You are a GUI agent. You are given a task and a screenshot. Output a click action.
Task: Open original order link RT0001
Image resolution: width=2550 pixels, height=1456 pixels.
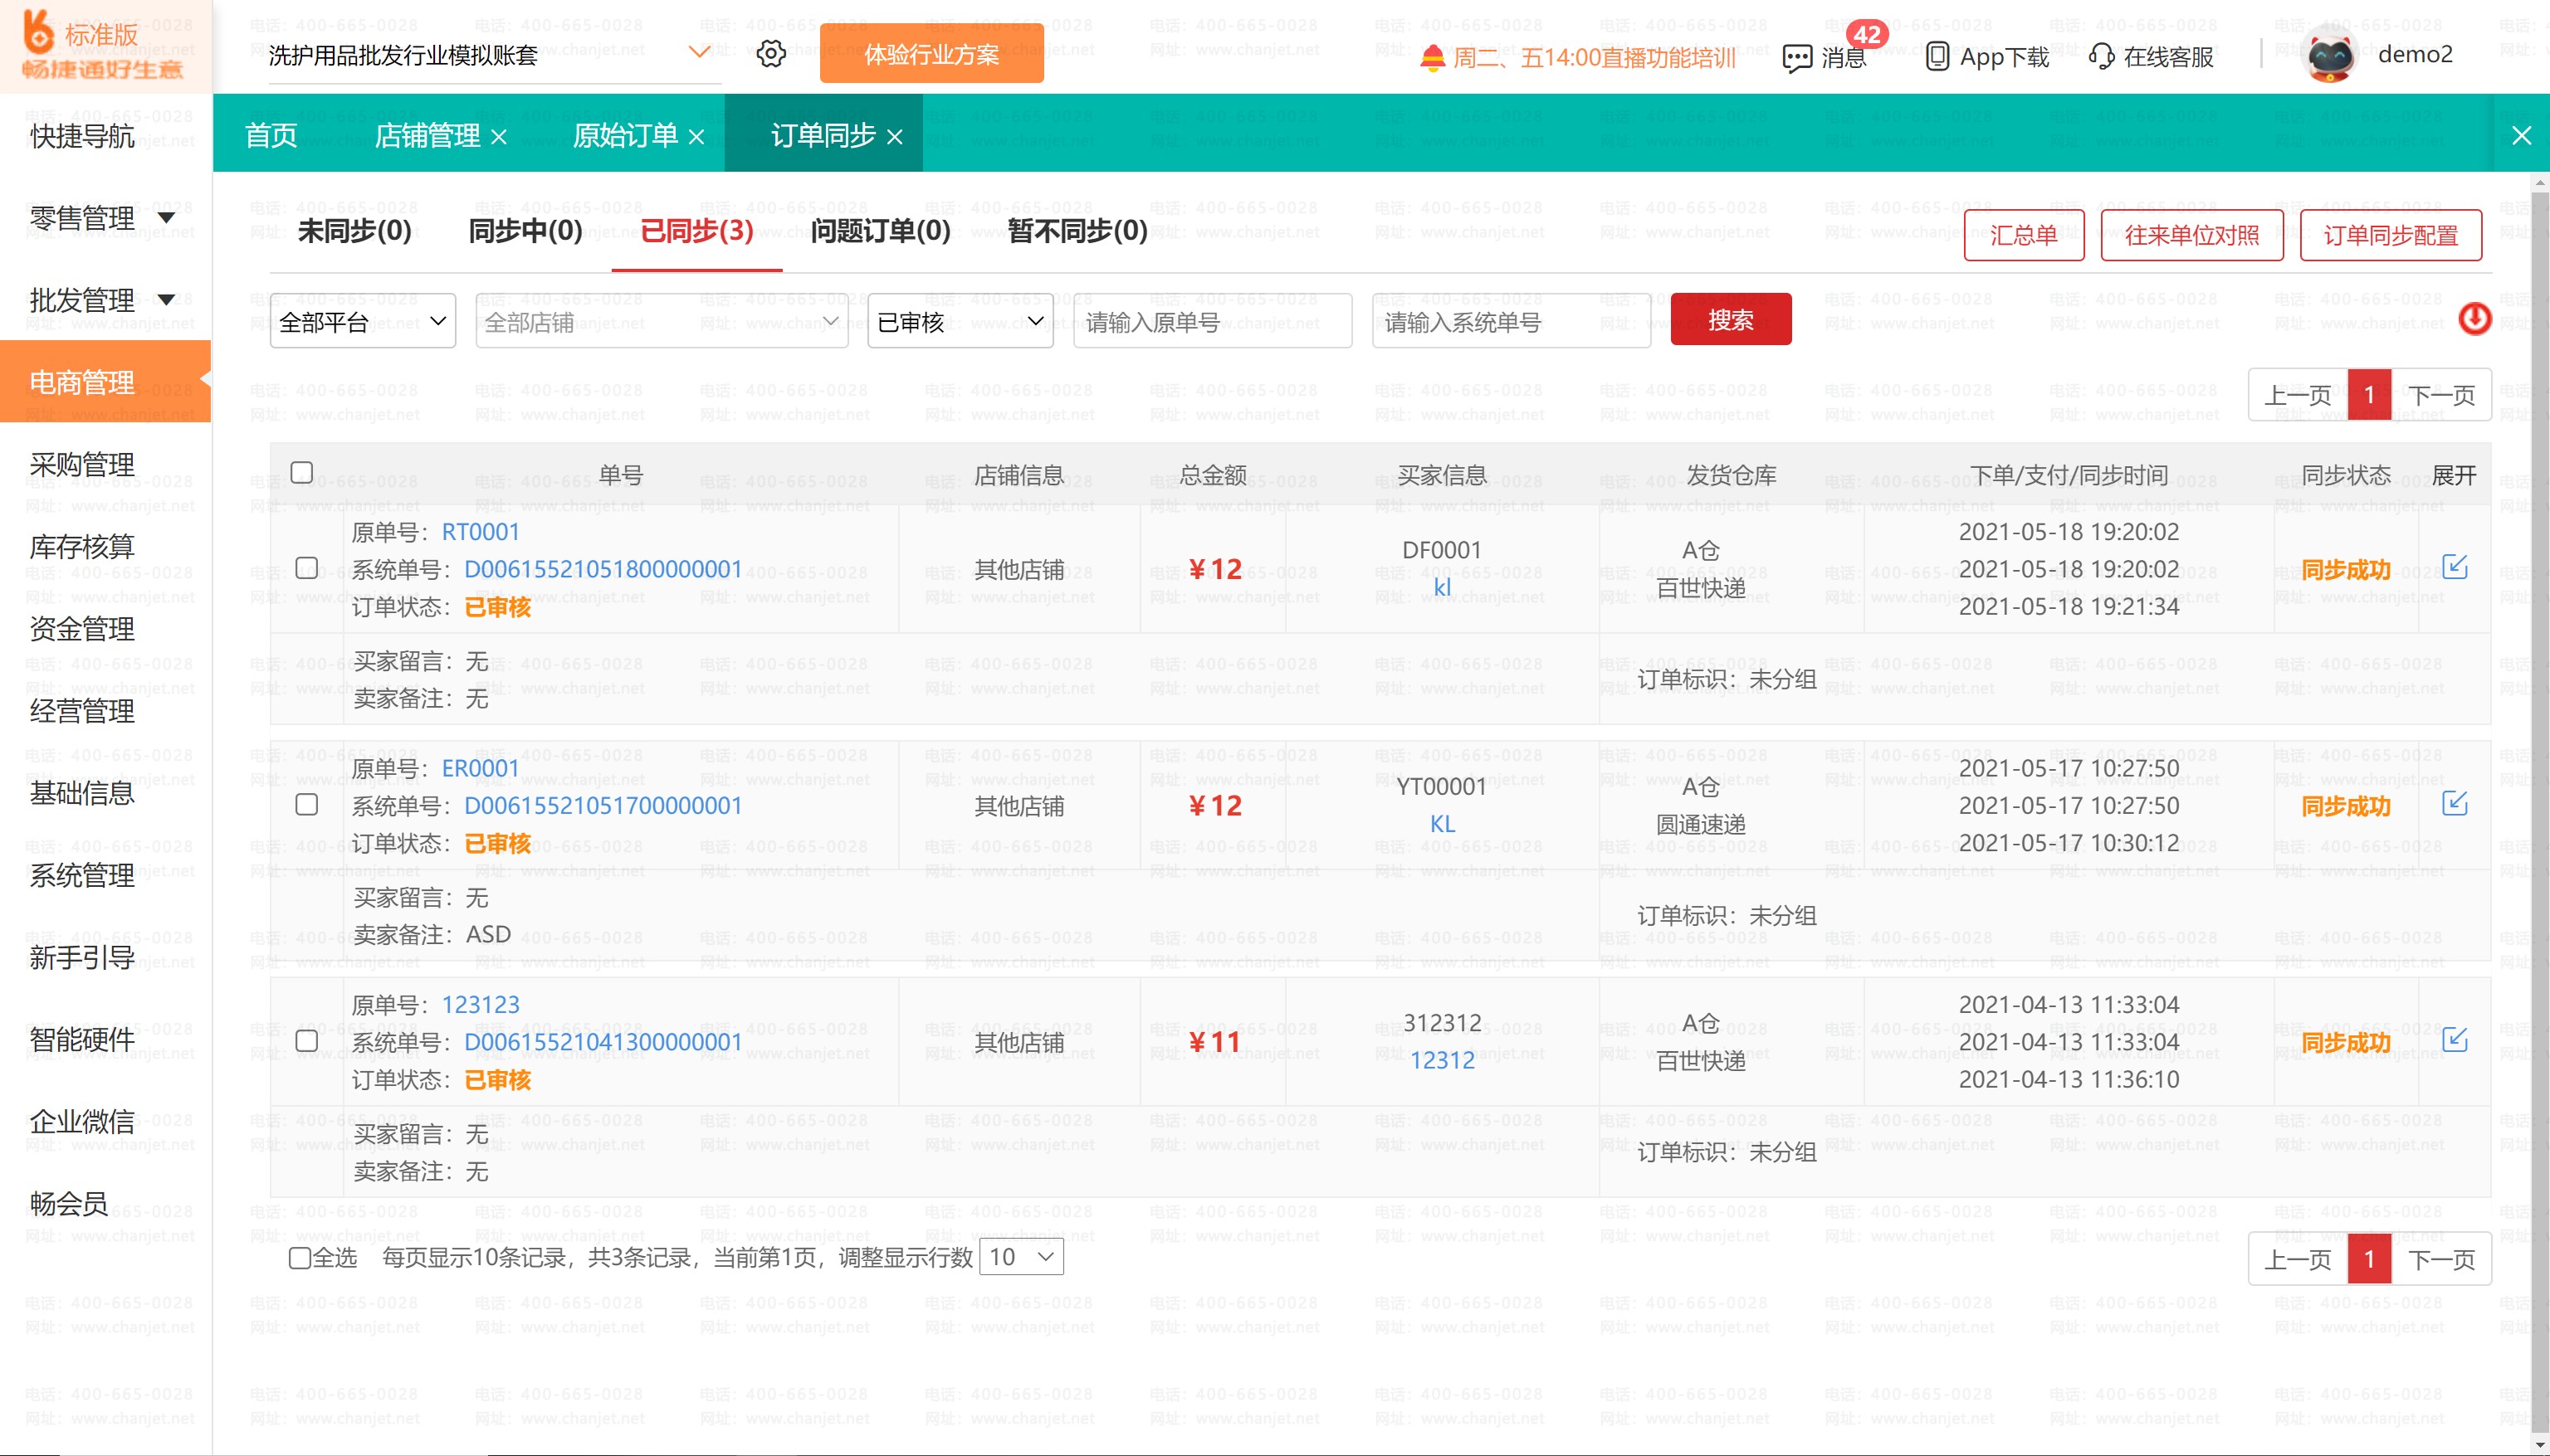(x=480, y=532)
